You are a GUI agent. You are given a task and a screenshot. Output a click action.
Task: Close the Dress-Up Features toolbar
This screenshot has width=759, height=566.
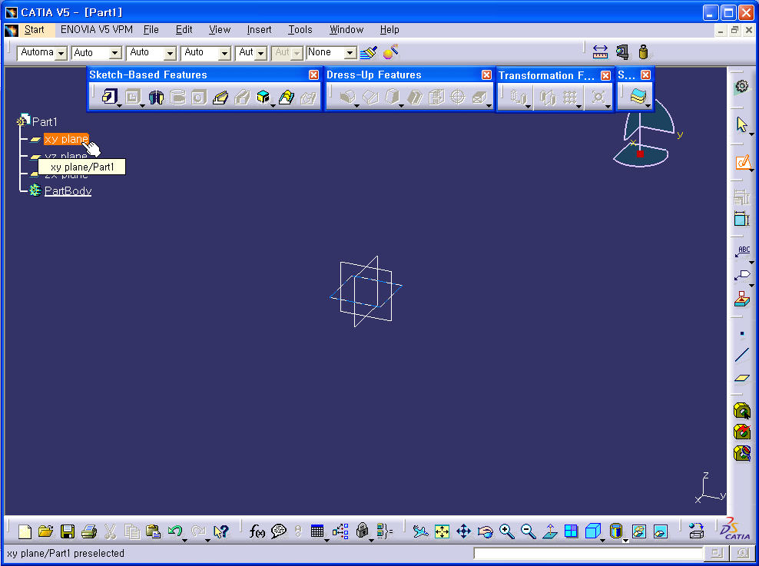tap(486, 74)
